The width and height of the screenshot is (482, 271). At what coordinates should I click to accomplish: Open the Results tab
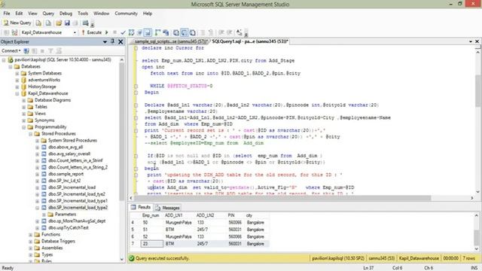[x=141, y=208]
